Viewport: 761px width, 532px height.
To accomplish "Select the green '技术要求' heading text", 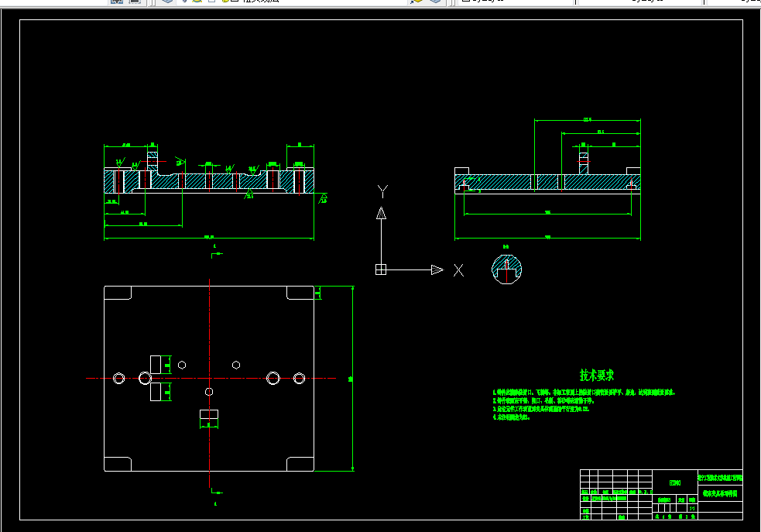I will click(596, 376).
